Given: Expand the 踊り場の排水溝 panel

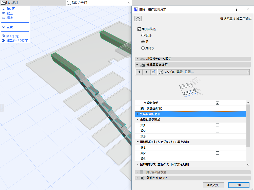Looking at the screenshot, I should 137,172.
